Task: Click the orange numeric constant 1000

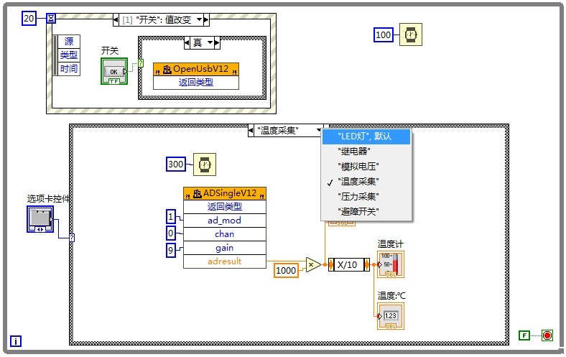Action: coord(287,270)
